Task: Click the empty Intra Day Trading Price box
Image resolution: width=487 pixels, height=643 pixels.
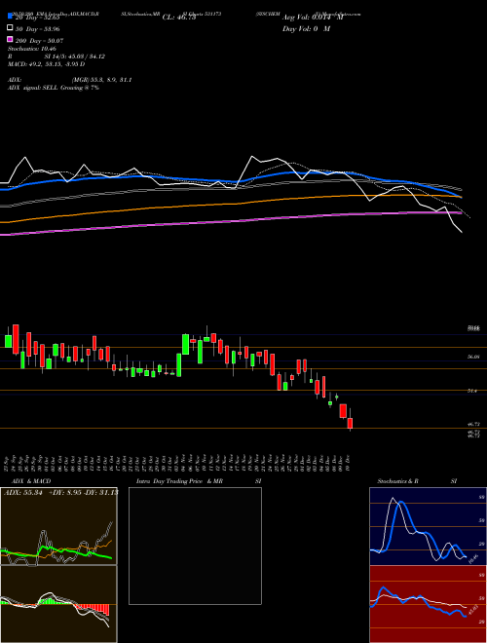Action: coord(195,546)
